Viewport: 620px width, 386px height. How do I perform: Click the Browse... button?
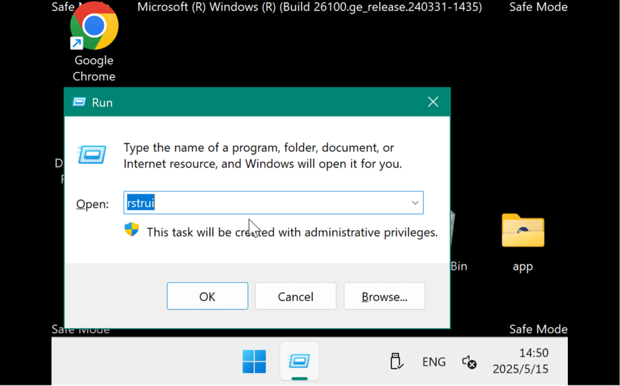click(x=384, y=296)
